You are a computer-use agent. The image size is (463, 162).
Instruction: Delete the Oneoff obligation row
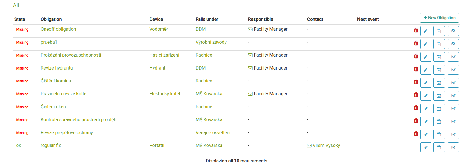pyautogui.click(x=416, y=30)
